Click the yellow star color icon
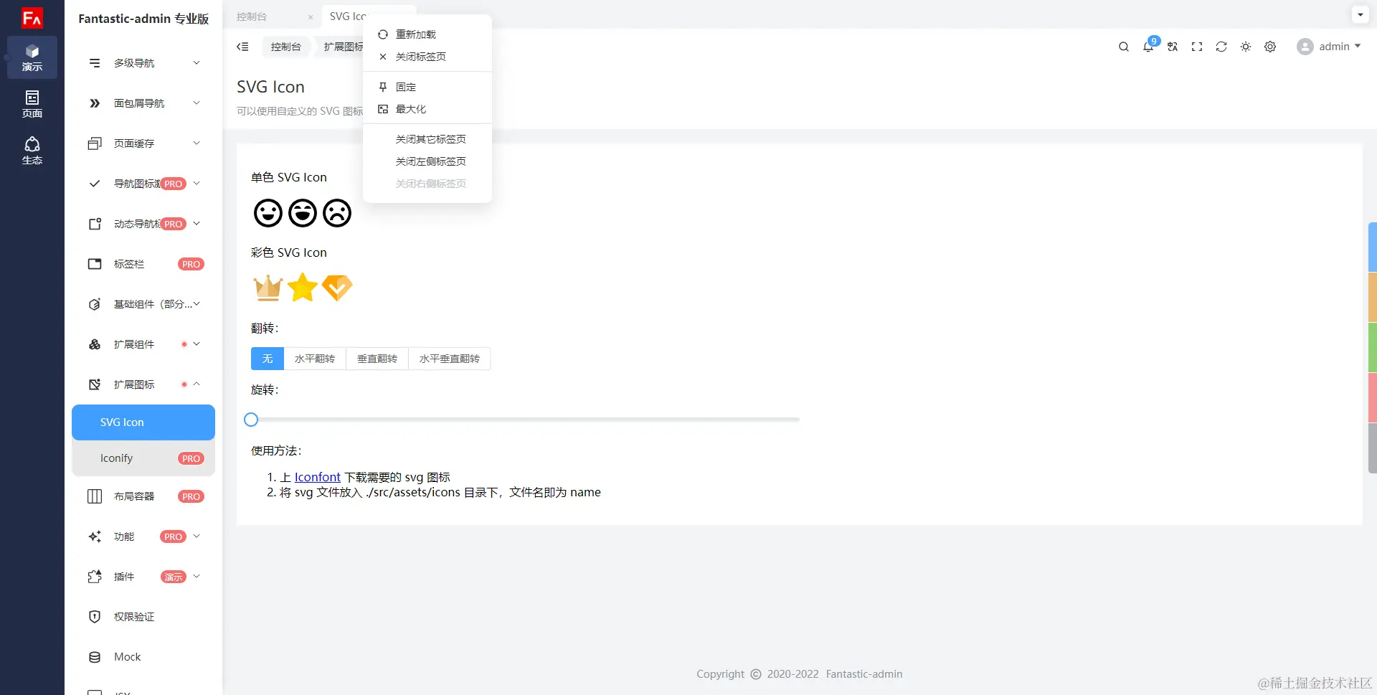 pyautogui.click(x=303, y=288)
